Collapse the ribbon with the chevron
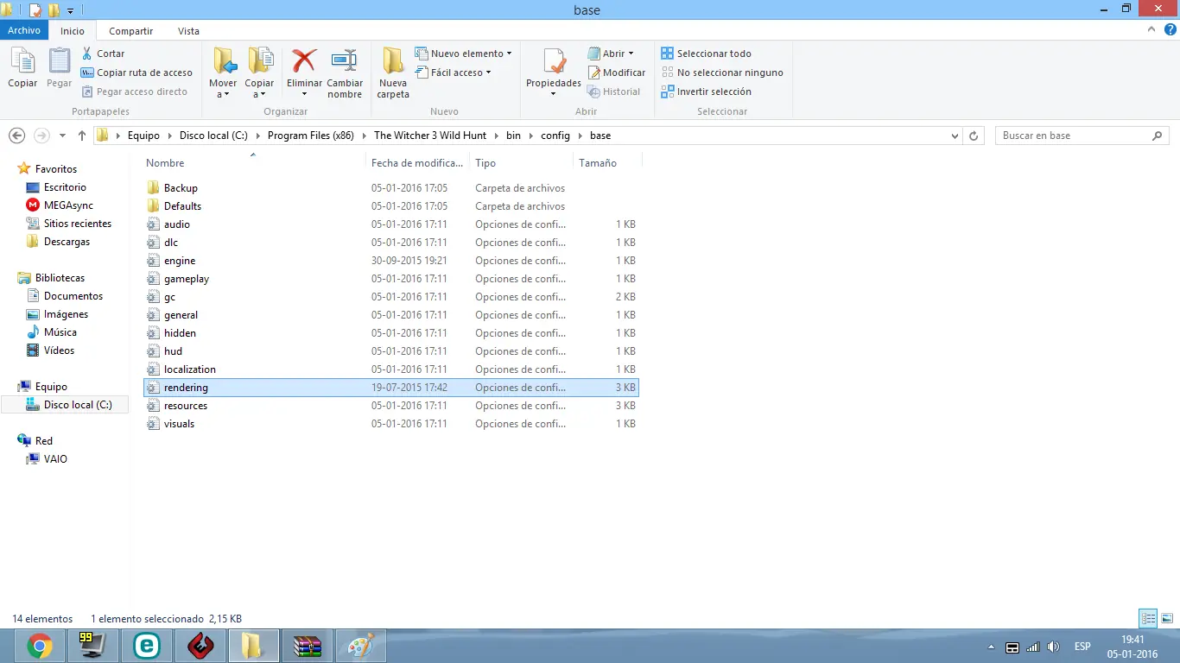The image size is (1180, 663). click(1151, 30)
